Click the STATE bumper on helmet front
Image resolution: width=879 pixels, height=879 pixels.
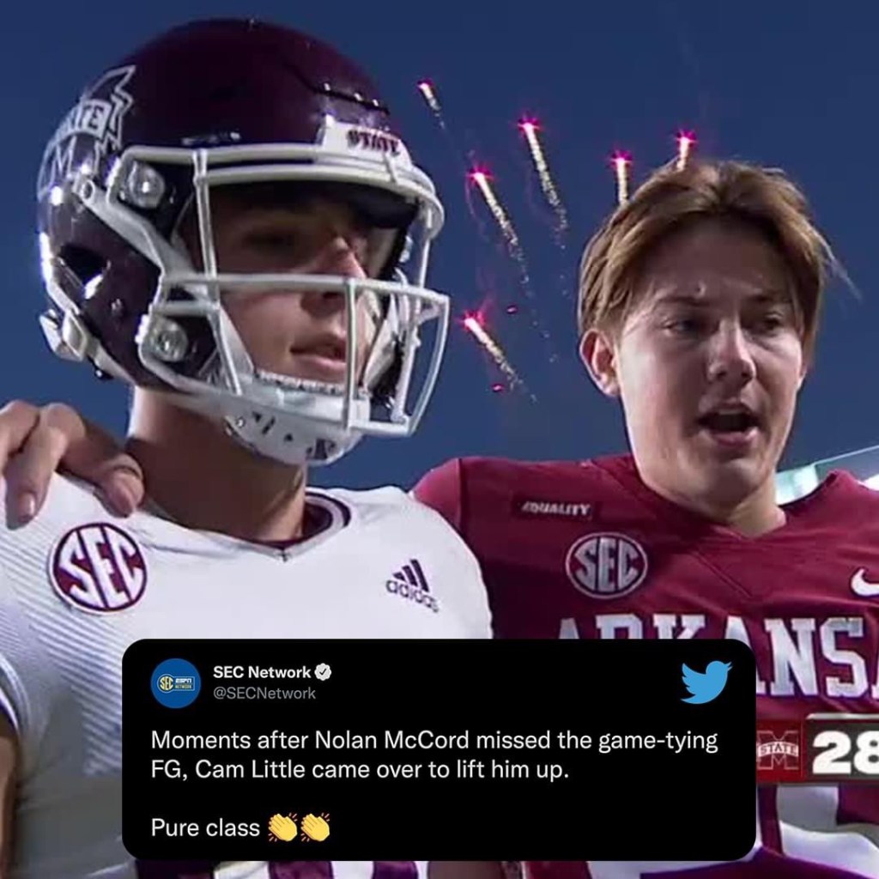pos(373,139)
